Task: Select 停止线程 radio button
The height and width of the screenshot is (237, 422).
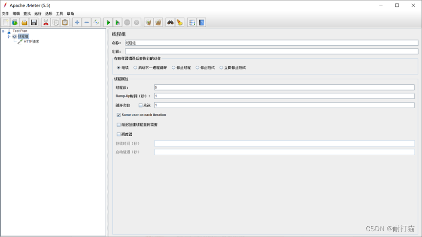Action: (174, 68)
